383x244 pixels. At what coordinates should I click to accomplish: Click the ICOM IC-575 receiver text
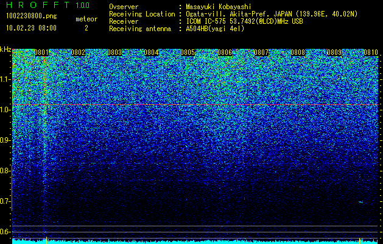244,21
